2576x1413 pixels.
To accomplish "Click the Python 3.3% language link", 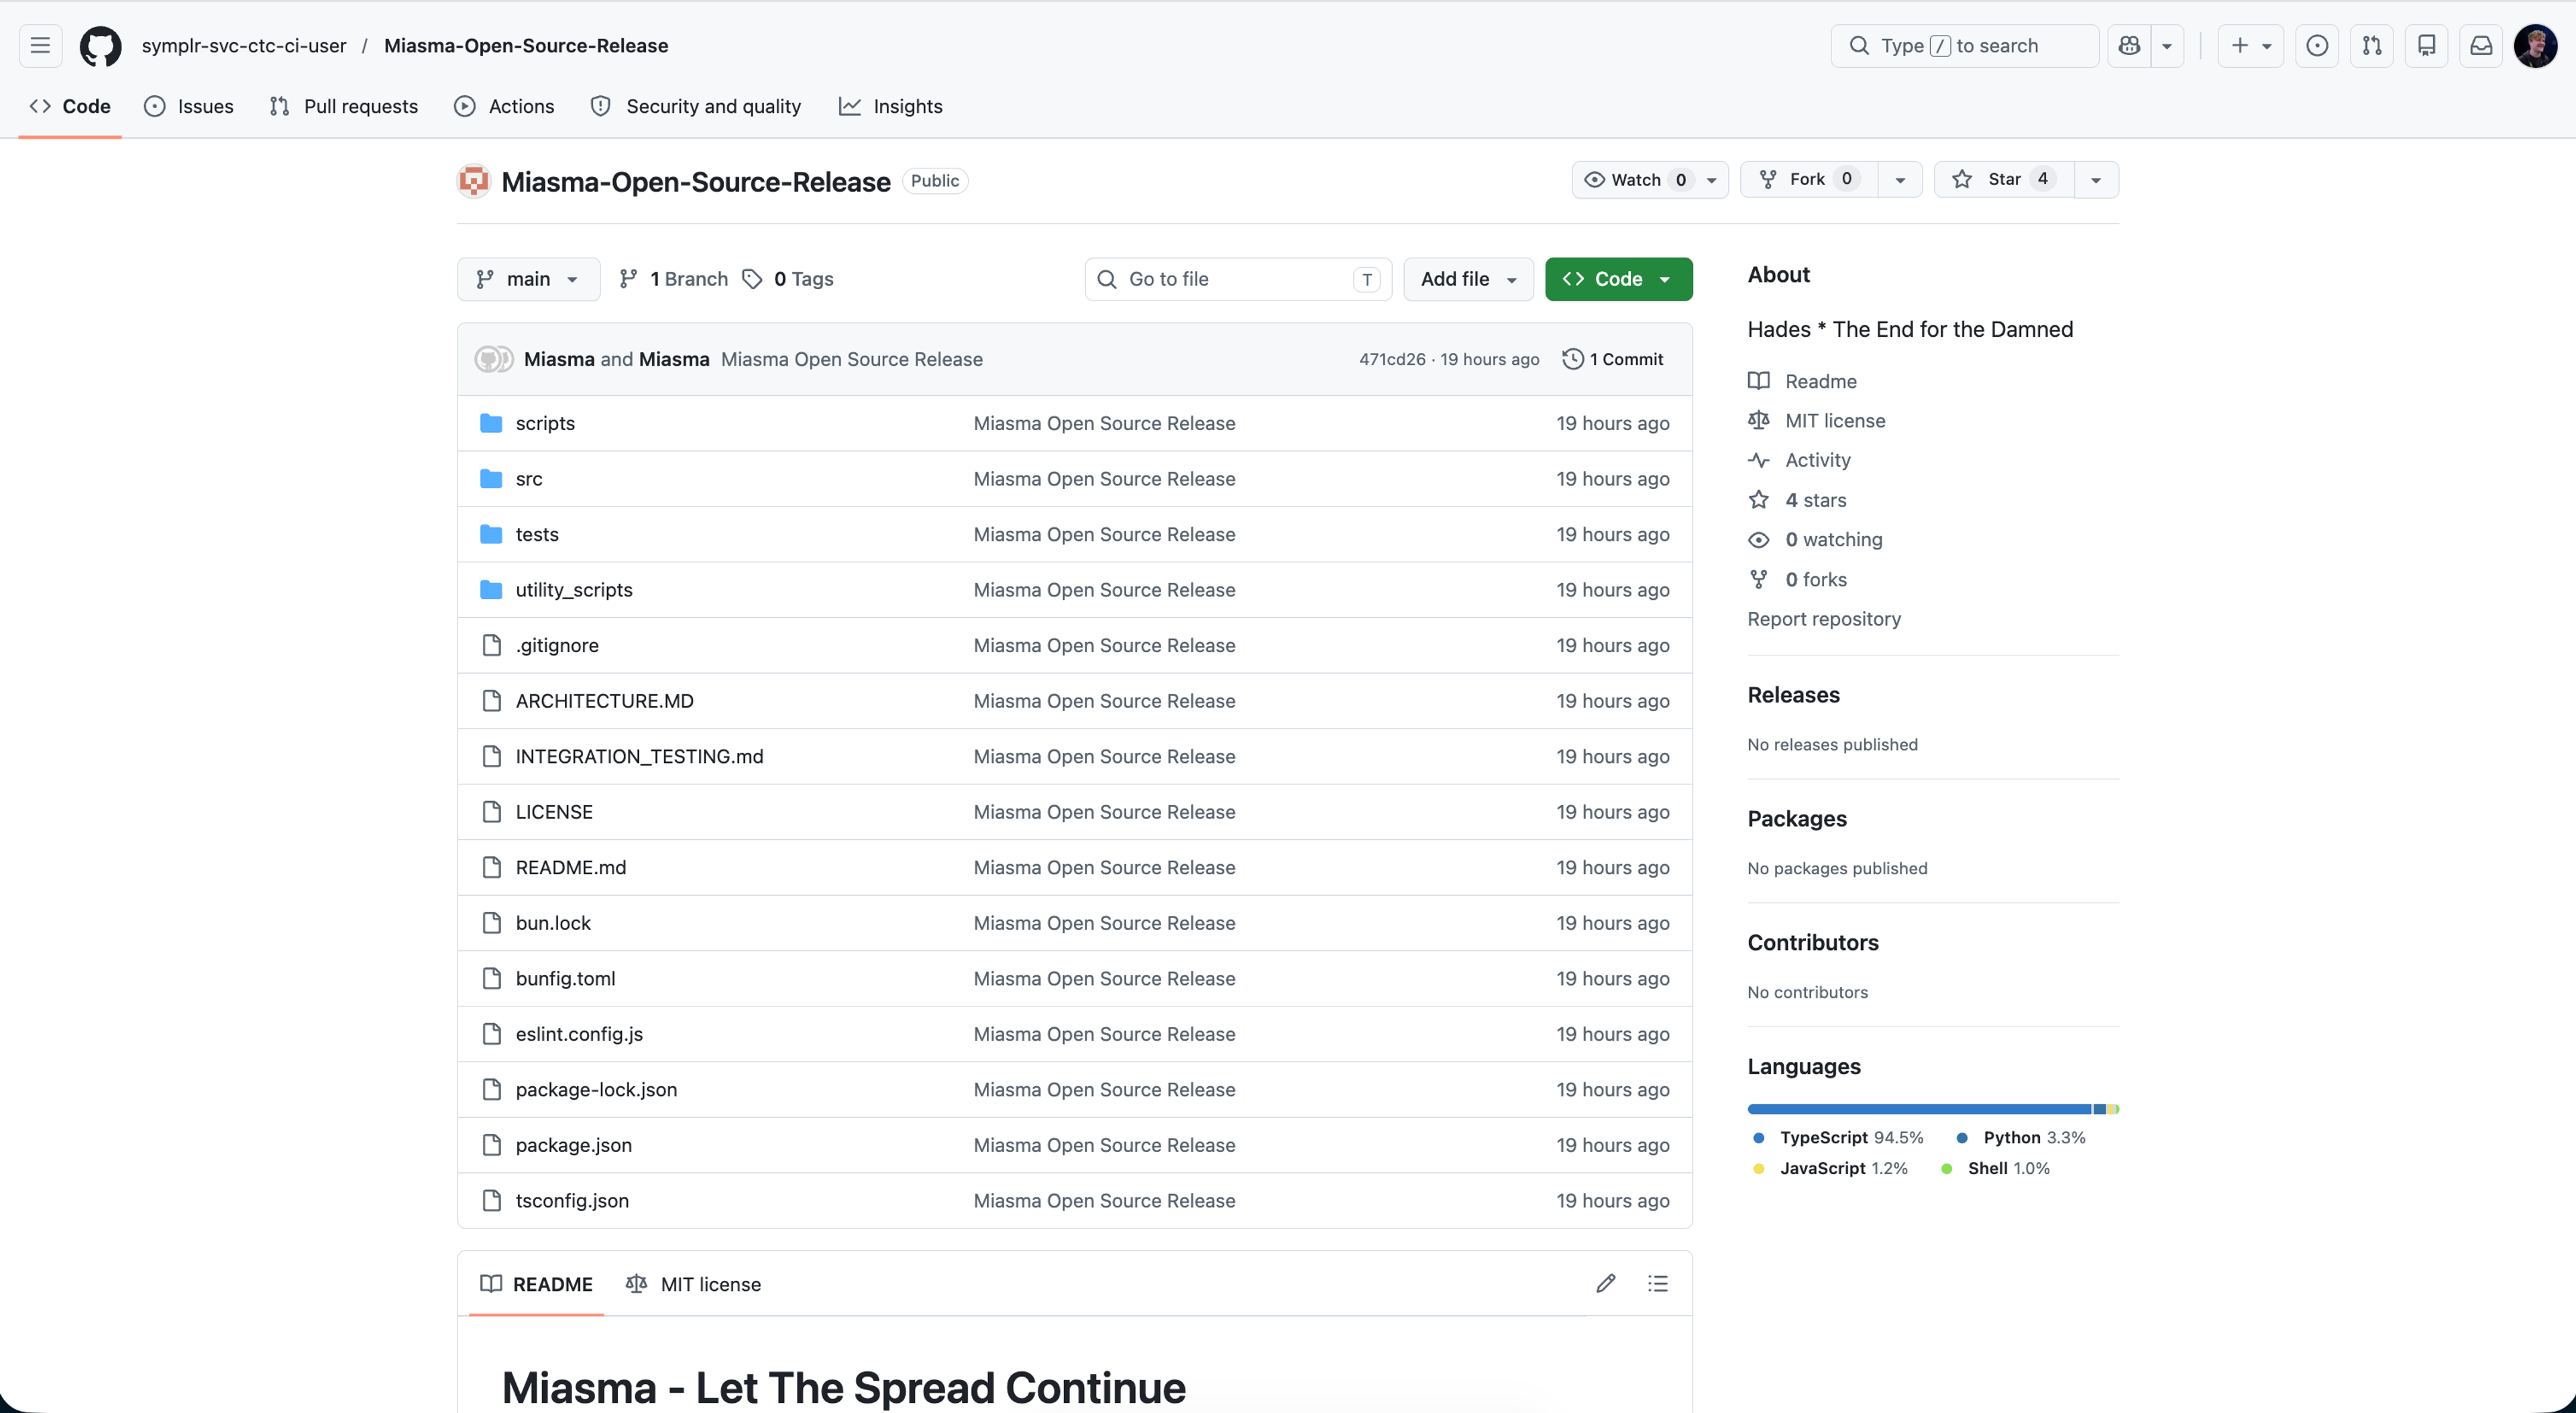I will (2020, 1138).
